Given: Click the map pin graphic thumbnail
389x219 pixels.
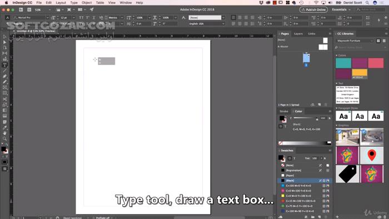Looking at the screenshot, I should tap(372, 155).
